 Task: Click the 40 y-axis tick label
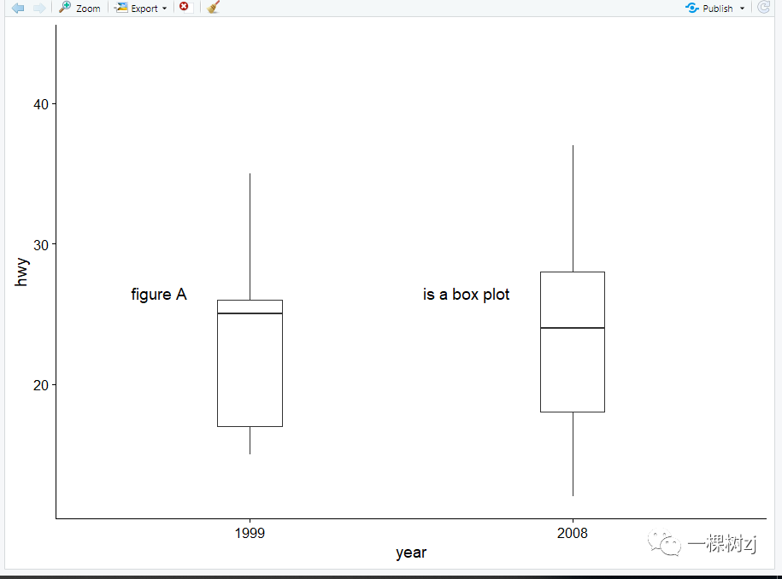point(41,105)
